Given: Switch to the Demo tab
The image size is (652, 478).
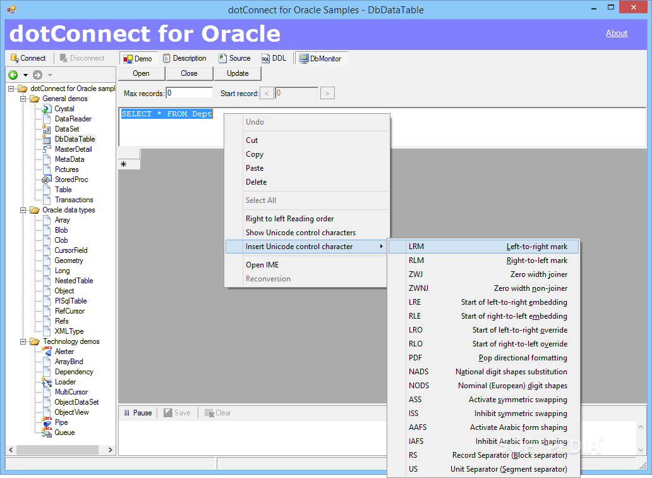Looking at the screenshot, I should (138, 59).
